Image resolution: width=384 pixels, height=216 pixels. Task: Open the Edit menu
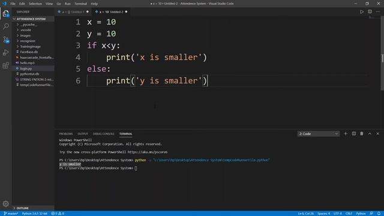(x=22, y=4)
